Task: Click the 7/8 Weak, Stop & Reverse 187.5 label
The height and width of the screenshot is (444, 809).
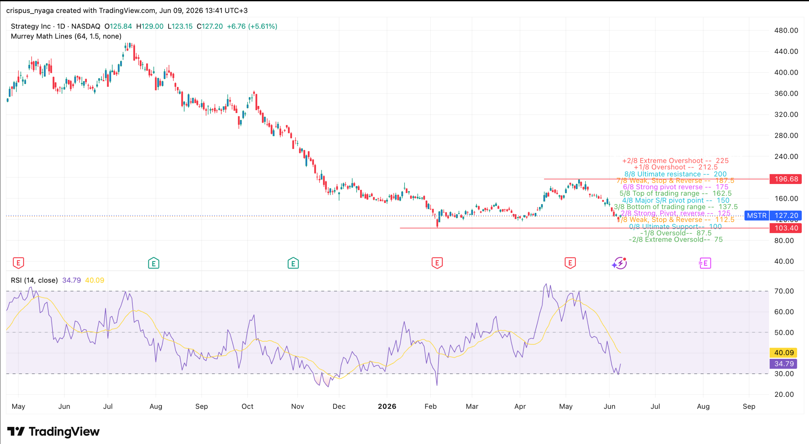Action: (x=675, y=181)
